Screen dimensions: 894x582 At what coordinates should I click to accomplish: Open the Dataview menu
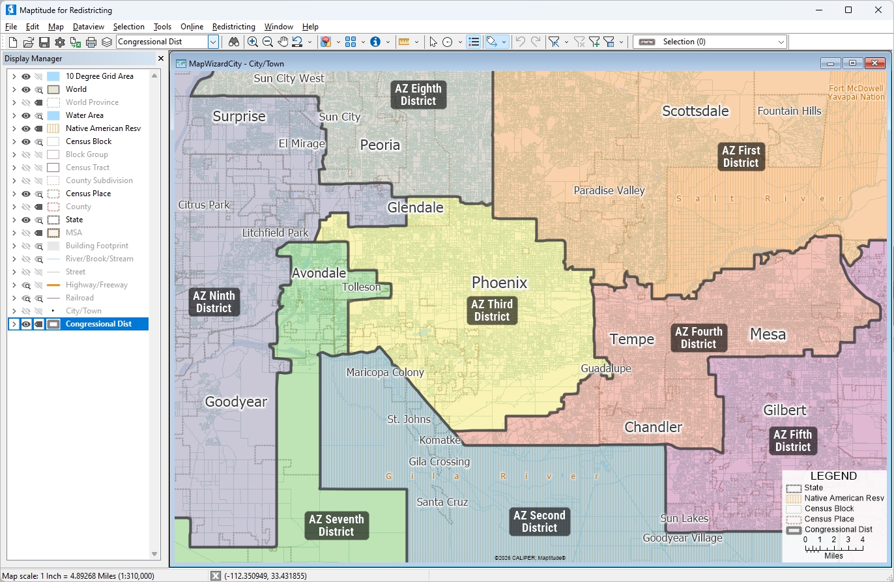[x=89, y=27]
